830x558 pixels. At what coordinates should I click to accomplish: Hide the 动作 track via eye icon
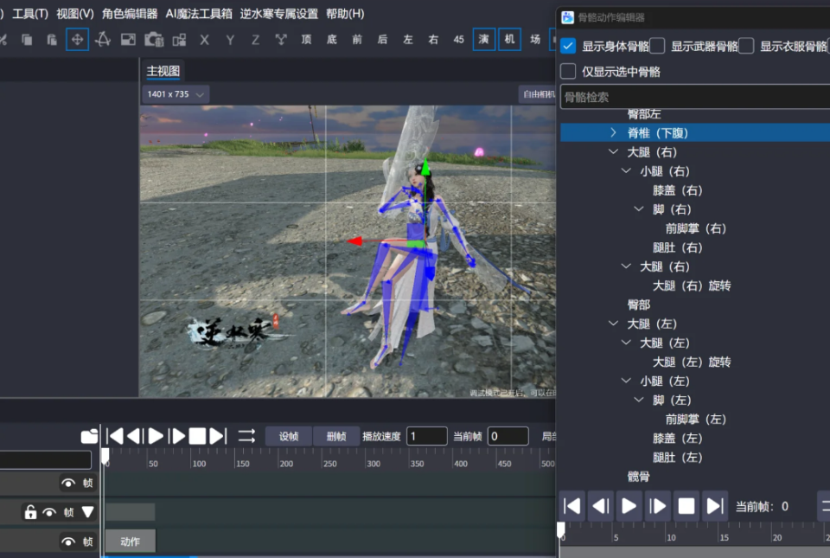click(x=68, y=542)
